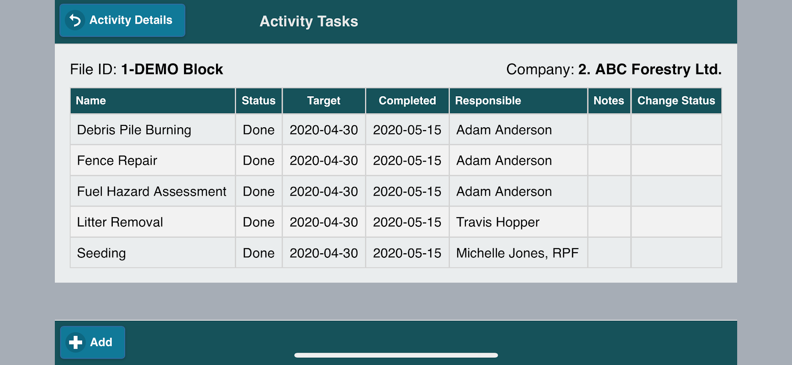Click the Target column header
The width and height of the screenshot is (792, 365).
click(324, 101)
